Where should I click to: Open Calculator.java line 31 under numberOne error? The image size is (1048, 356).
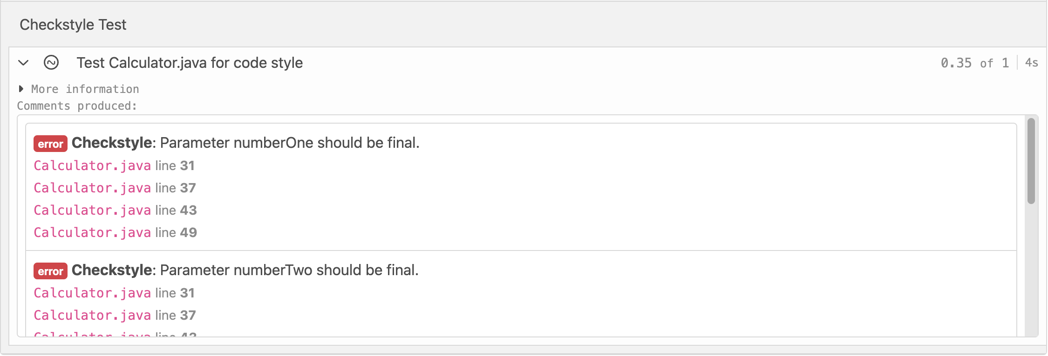(x=92, y=166)
